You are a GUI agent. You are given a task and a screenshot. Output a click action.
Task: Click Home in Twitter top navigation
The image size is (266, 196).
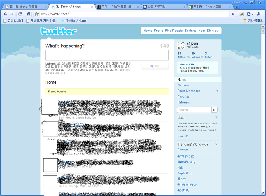click(148, 31)
